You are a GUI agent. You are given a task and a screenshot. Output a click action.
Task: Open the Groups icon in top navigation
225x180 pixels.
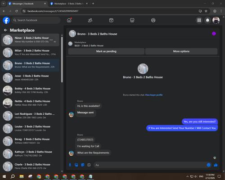pyautogui.click(x=153, y=20)
